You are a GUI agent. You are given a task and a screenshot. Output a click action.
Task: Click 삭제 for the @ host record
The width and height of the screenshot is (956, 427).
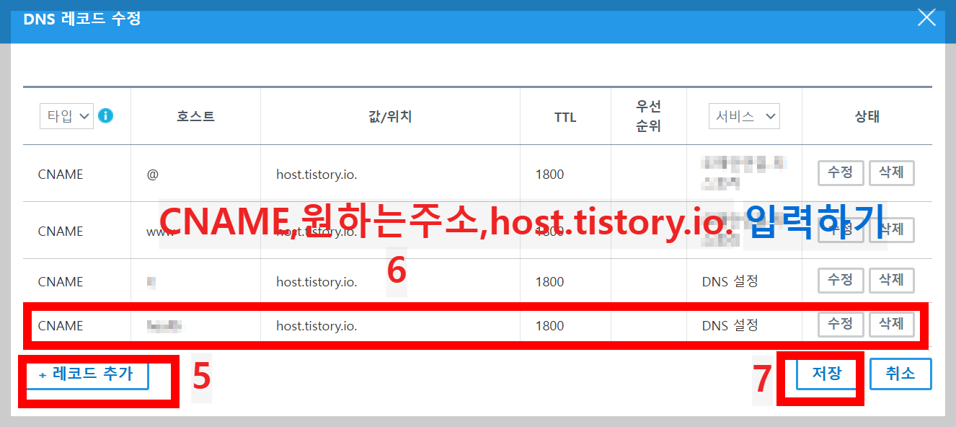click(x=892, y=172)
